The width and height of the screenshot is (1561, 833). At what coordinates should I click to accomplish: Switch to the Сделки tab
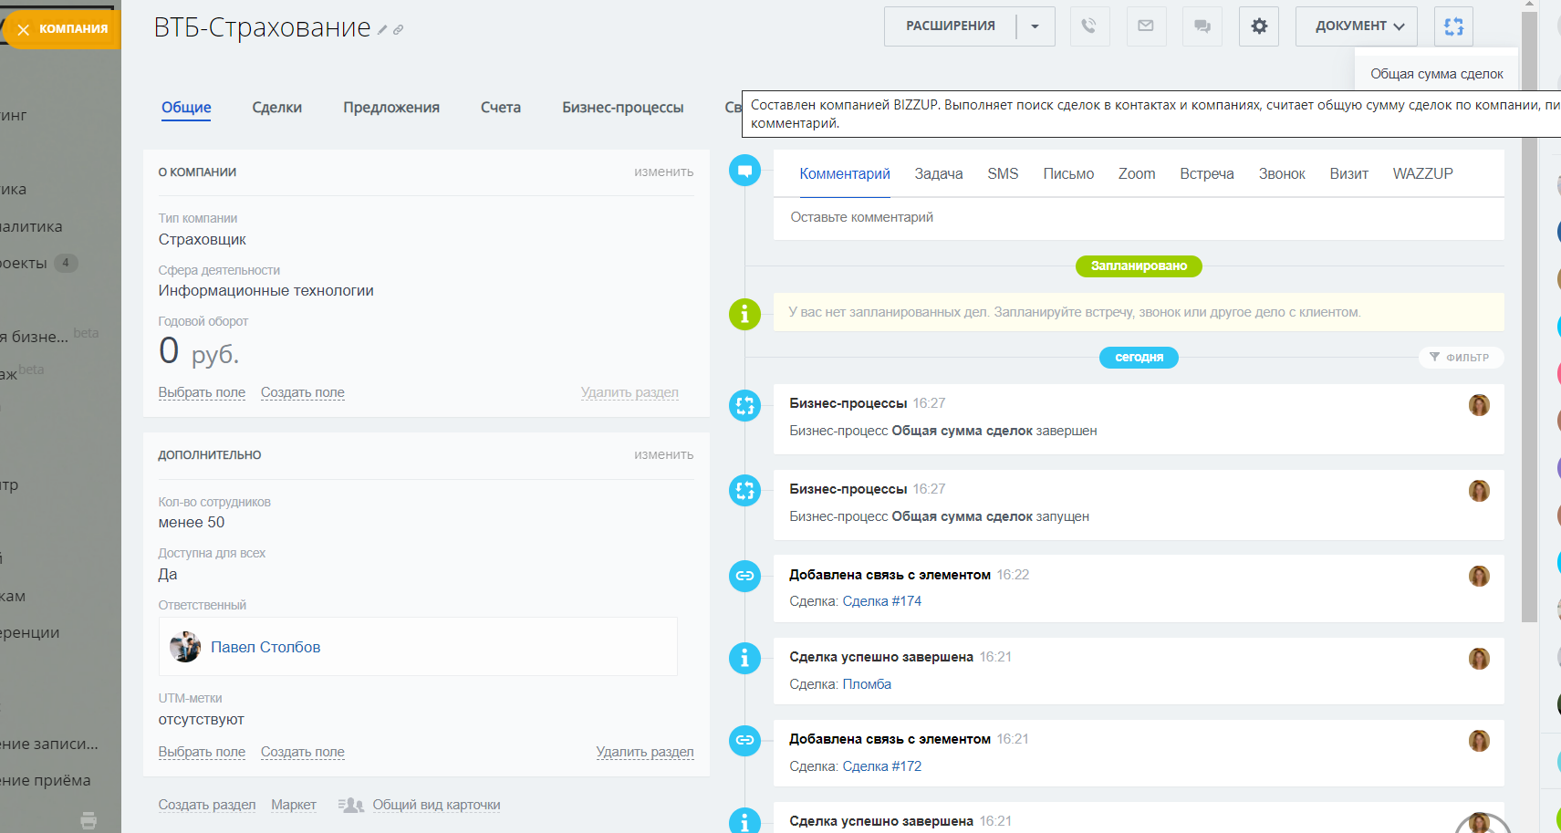coord(276,108)
